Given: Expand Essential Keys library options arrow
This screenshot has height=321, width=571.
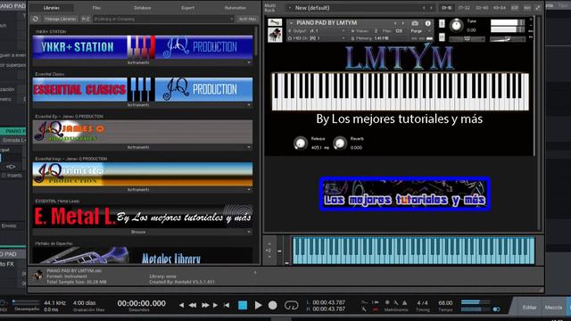Looking at the screenshot, I should [x=249, y=190].
